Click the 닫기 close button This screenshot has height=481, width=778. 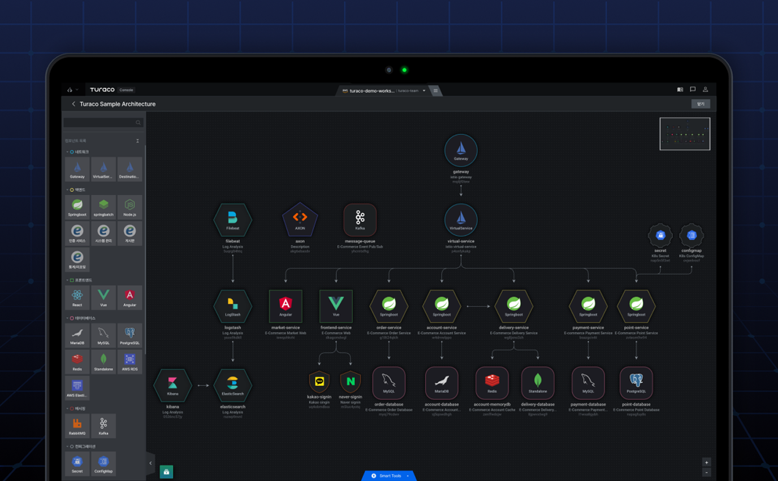pyautogui.click(x=701, y=104)
